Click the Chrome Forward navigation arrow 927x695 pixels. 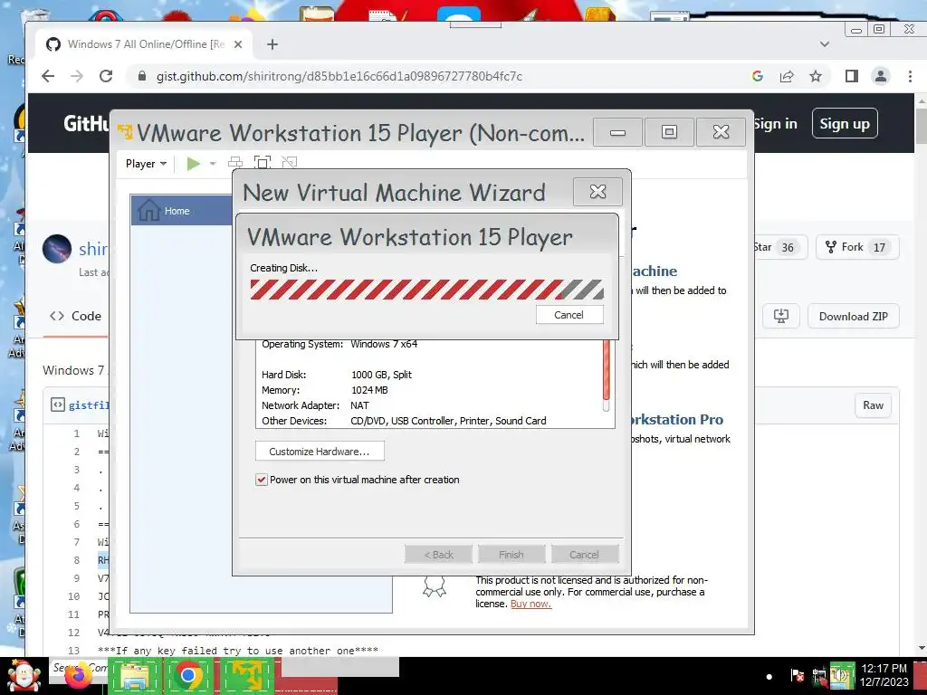[x=77, y=76]
